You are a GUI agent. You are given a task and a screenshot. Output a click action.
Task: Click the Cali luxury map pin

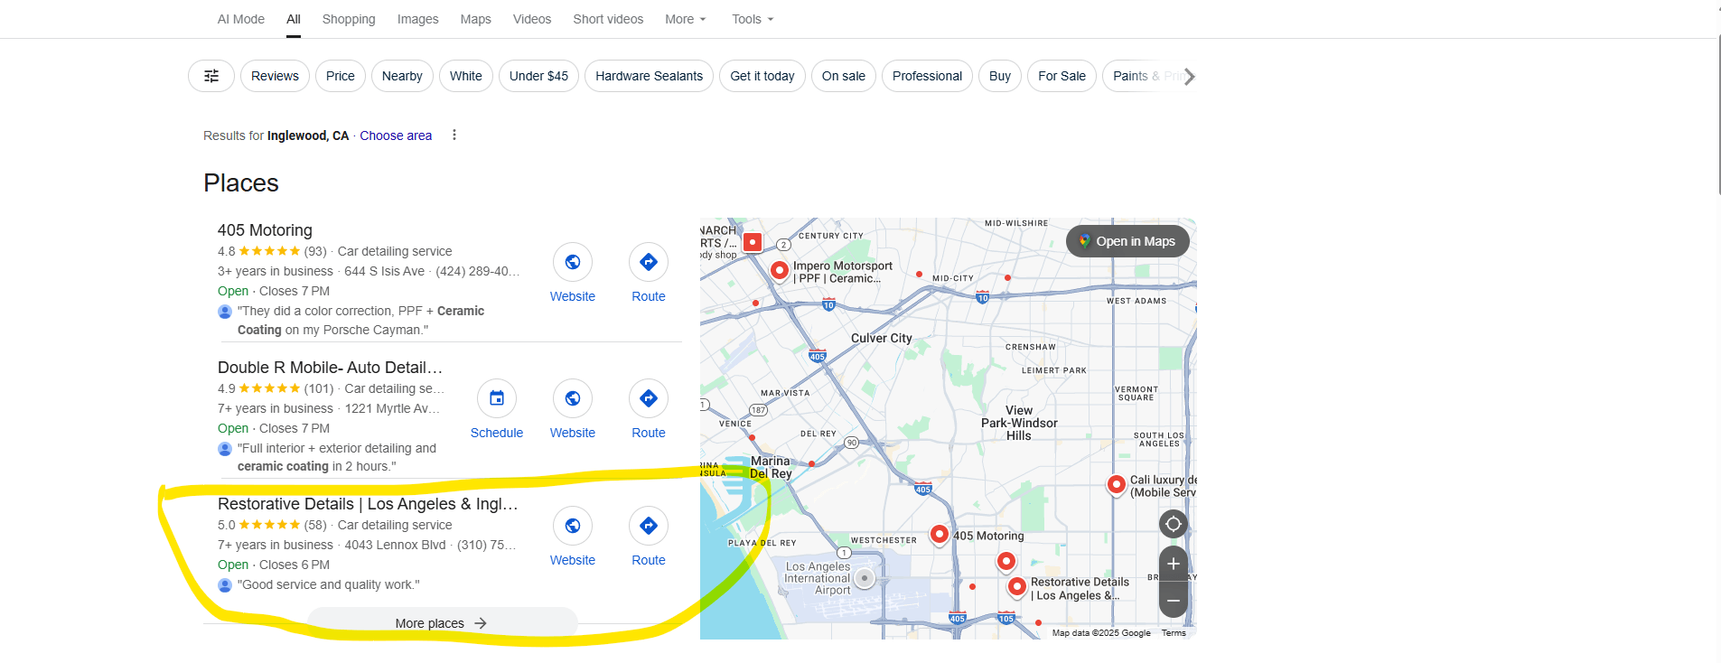pos(1117,485)
